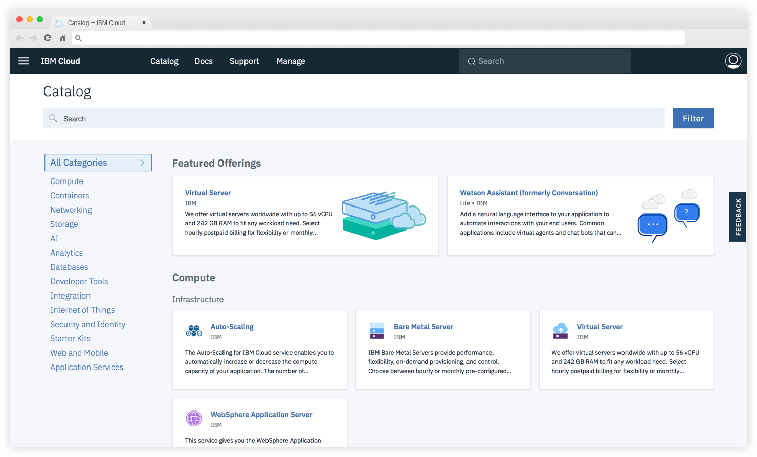The width and height of the screenshot is (757, 457).
Task: Close the Catalog – IBM Cloud browser tab
Action: [x=144, y=22]
